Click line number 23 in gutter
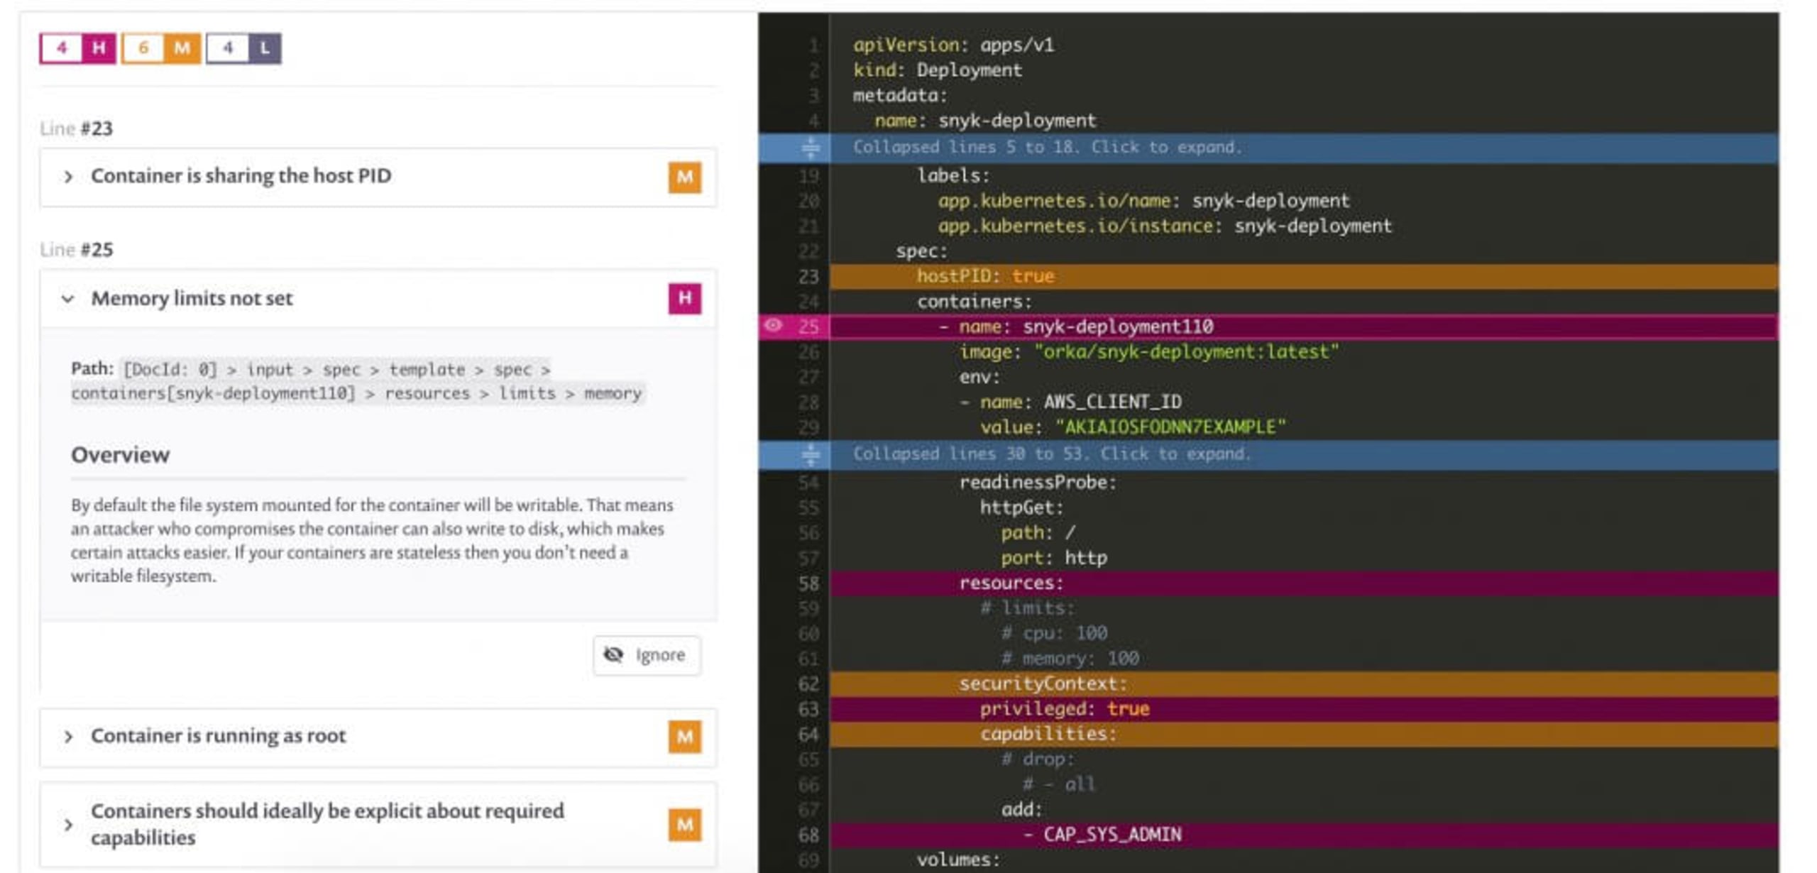1817x873 pixels. click(x=808, y=276)
